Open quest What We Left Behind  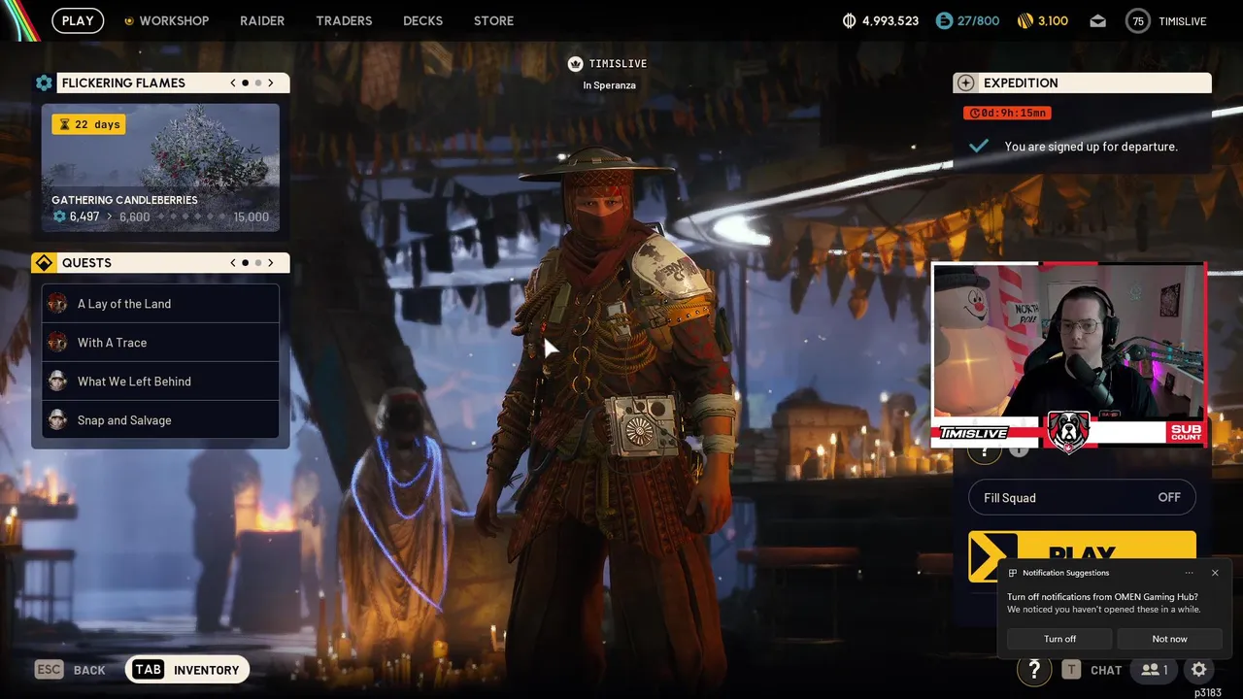pyautogui.click(x=160, y=382)
